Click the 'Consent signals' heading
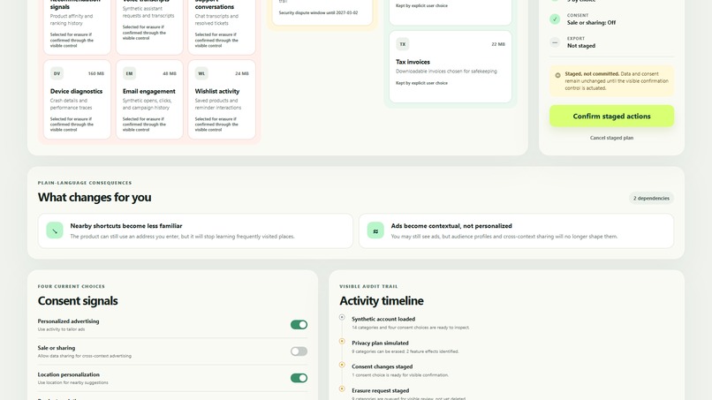 click(78, 301)
